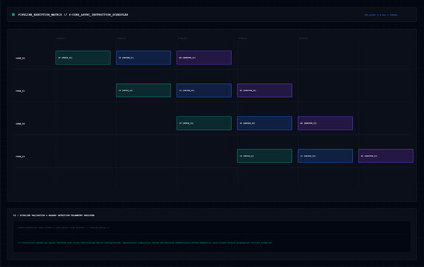Click the purple execute block in CORE_01 row
424x267 pixels.
tap(265, 90)
